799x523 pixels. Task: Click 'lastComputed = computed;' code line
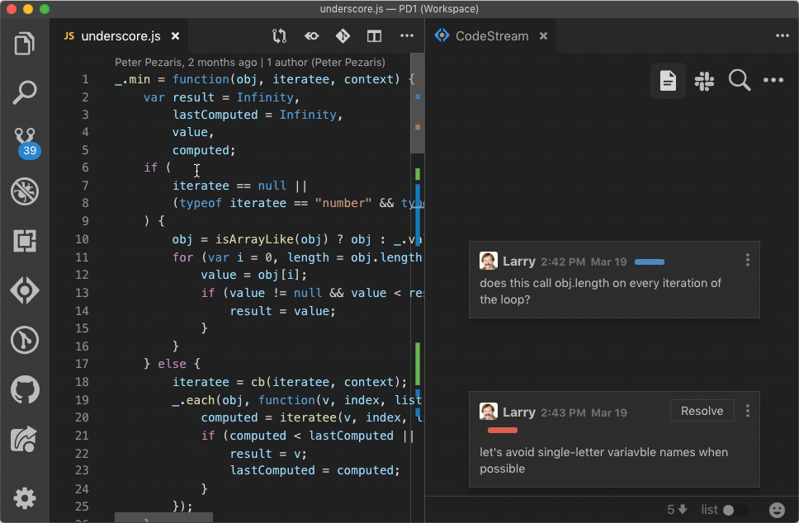point(315,470)
